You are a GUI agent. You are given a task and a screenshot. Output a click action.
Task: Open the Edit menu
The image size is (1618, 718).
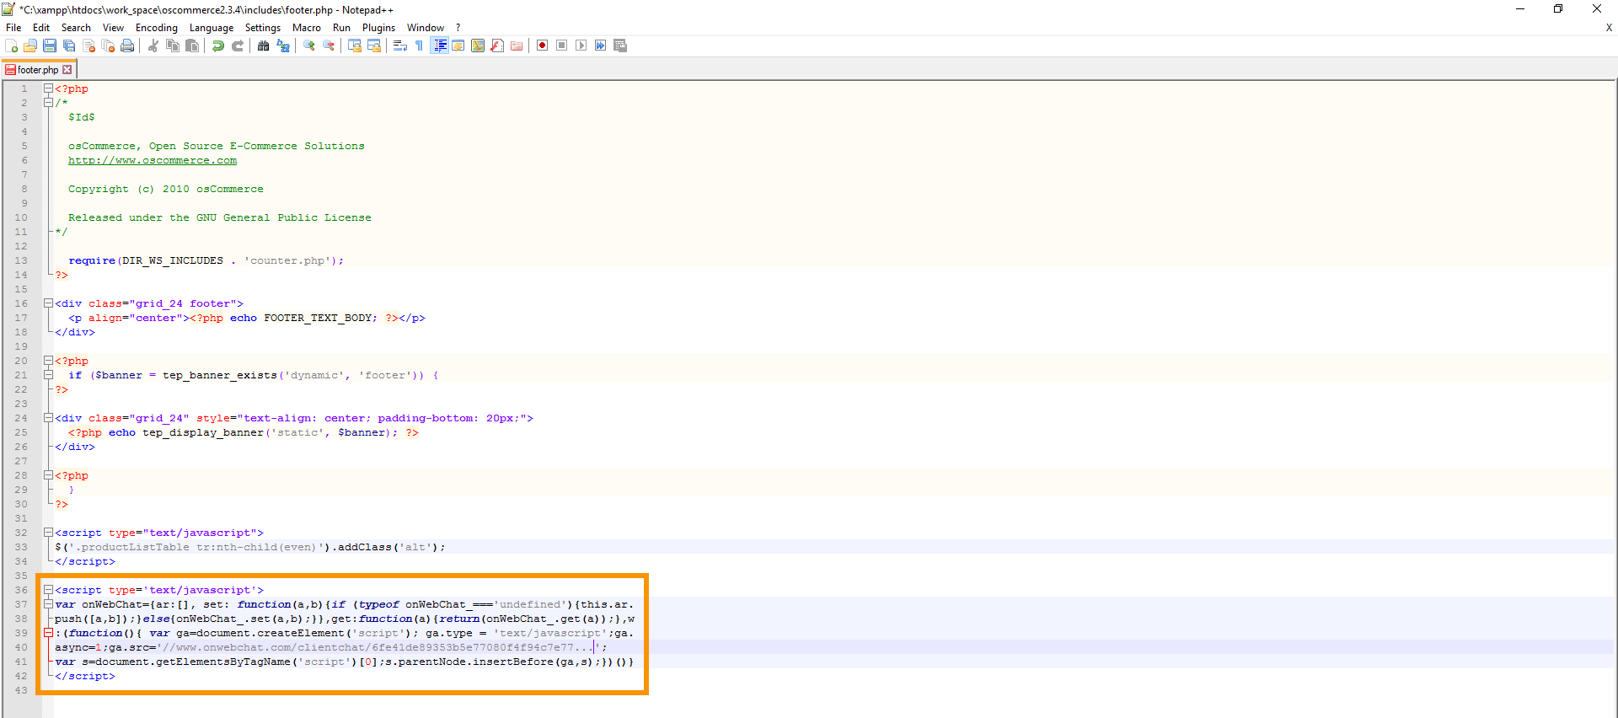pos(41,28)
